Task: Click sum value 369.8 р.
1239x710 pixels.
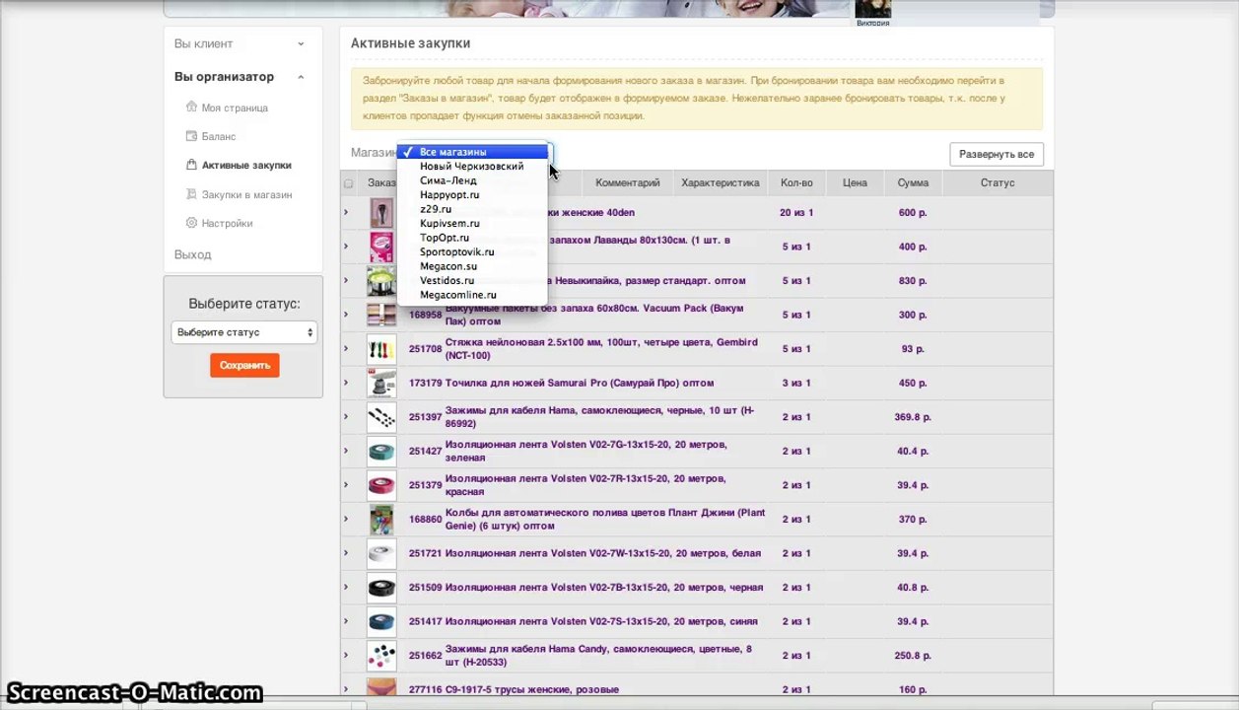Action: click(x=913, y=417)
